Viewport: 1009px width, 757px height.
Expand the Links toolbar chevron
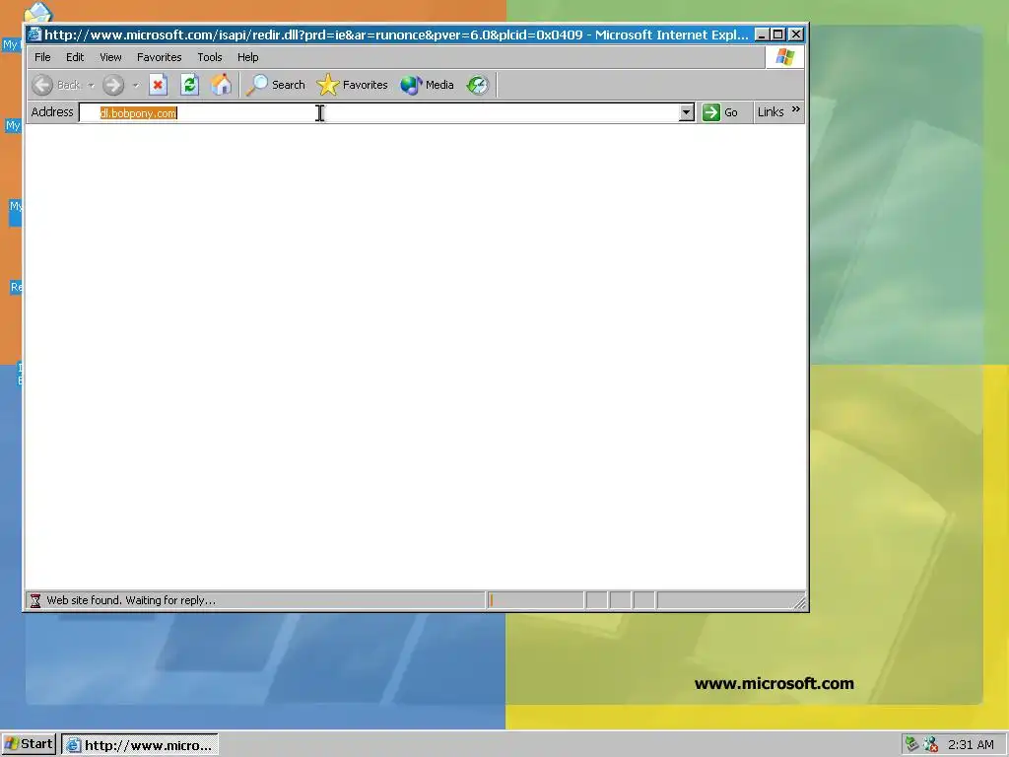pos(796,109)
